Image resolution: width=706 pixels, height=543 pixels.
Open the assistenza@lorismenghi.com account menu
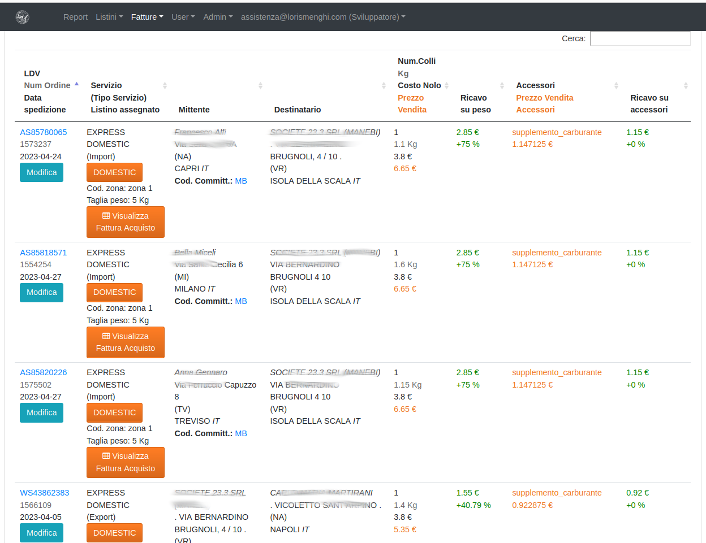coord(322,17)
